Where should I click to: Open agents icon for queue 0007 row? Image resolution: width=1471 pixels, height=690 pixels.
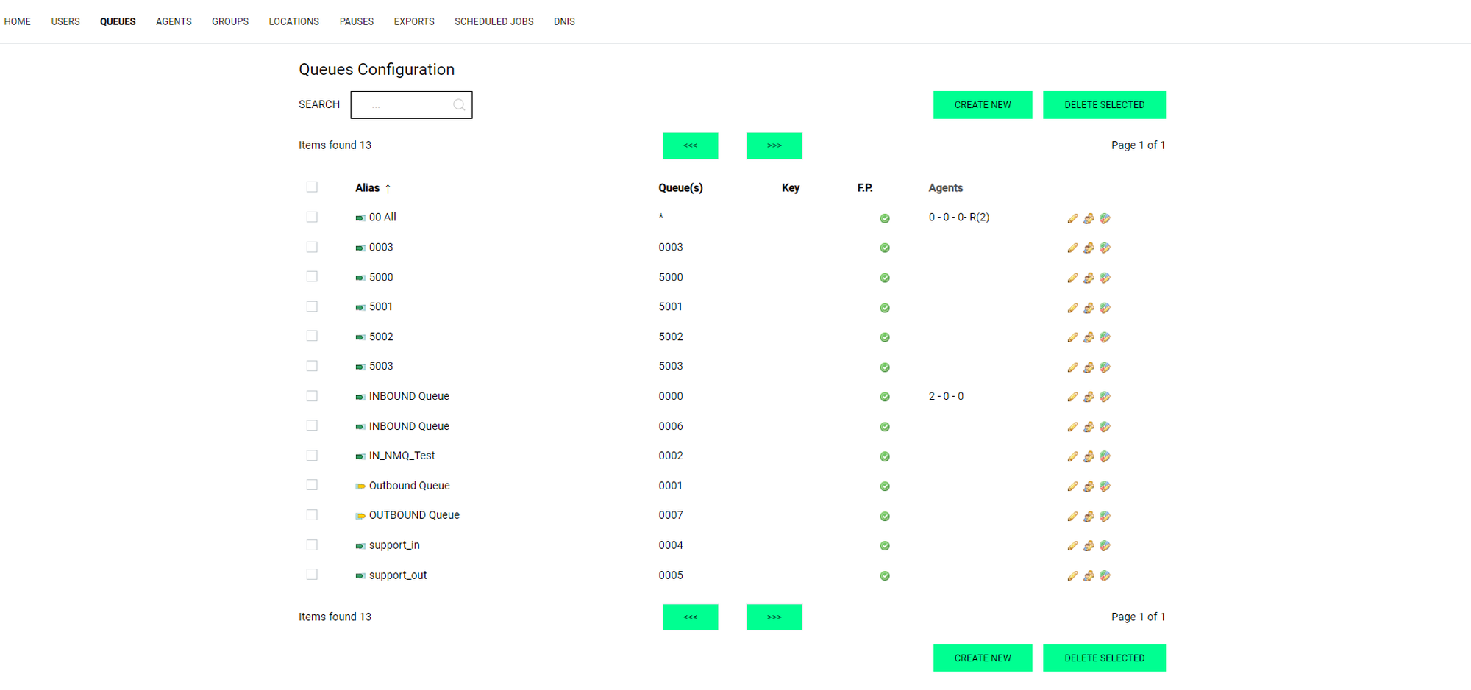pos(1089,517)
